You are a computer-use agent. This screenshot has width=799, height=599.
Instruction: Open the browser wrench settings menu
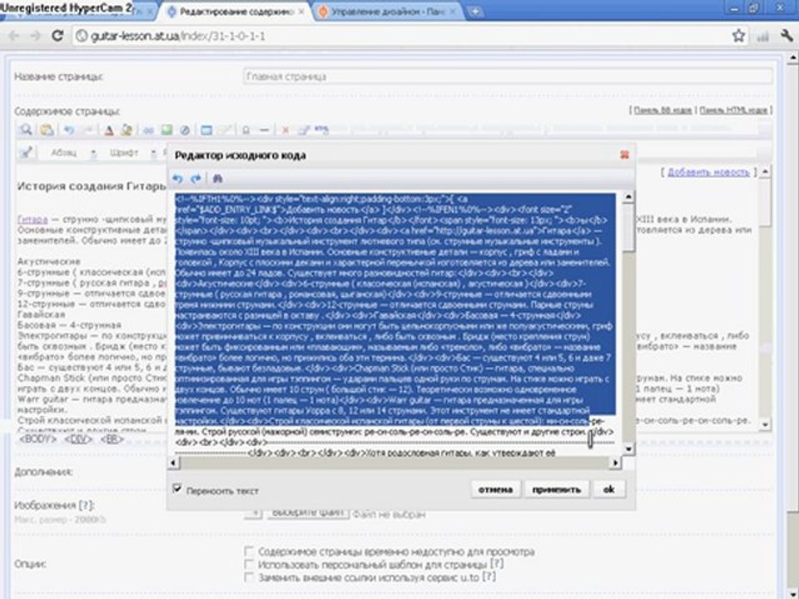(787, 36)
